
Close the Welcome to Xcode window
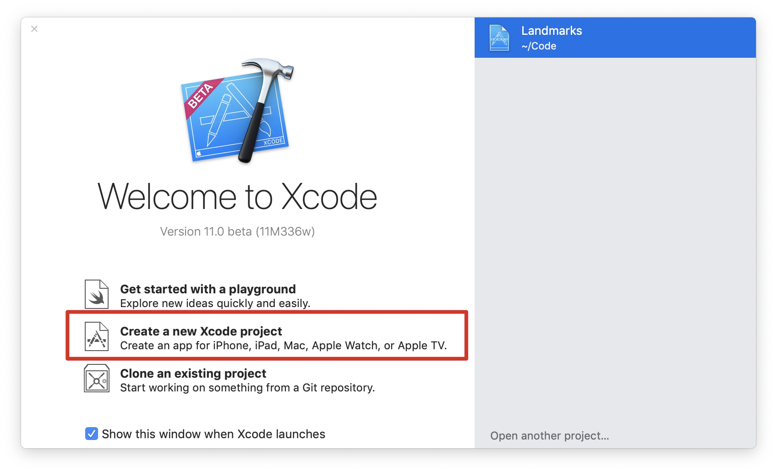34,29
